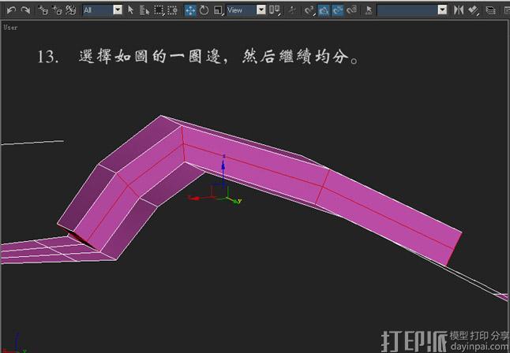Click the Rectangular Selection Region button
510x353 pixels.
(159, 10)
